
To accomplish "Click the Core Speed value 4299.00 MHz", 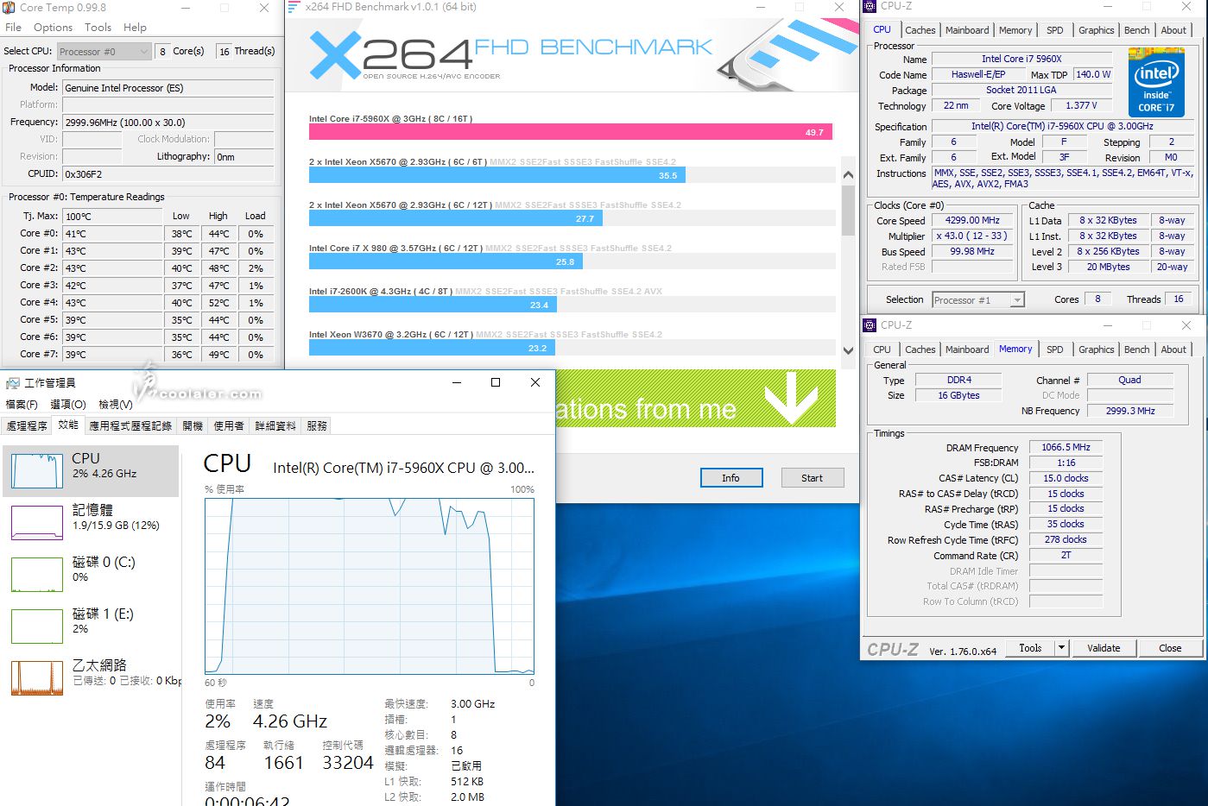I will click(x=972, y=221).
